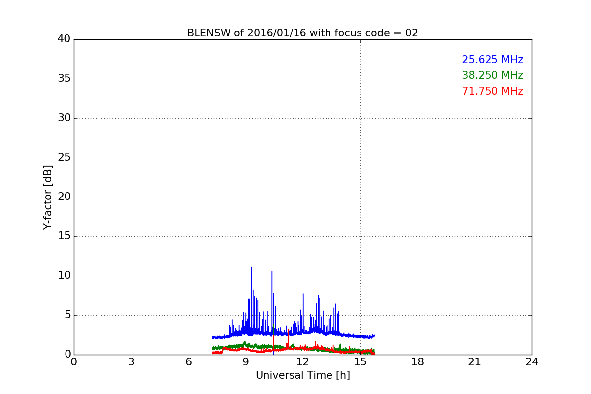This screenshot has height=394, width=591.
Task: Click the tallest blue spike peak near 11 dB
Action: click(x=251, y=267)
